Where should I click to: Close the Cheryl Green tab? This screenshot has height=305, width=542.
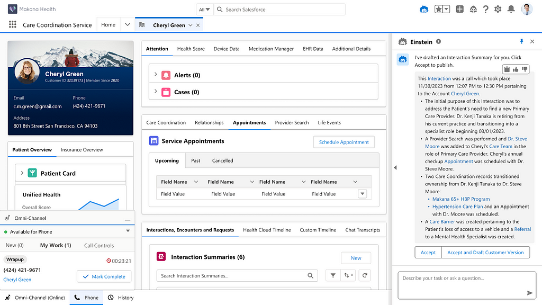click(198, 25)
